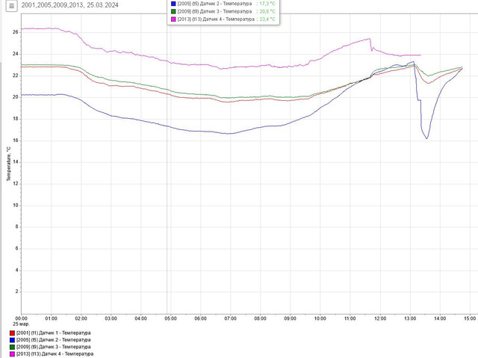
Task: Click the 12:00 time axis label
Action: [380, 318]
